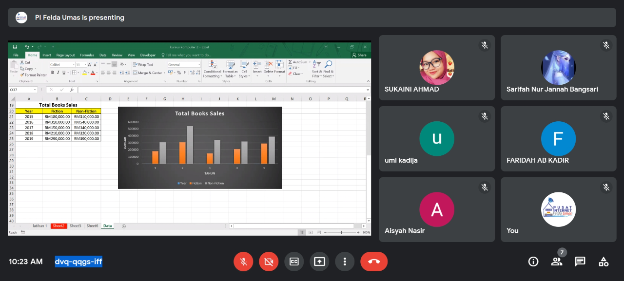Turn on closed captions
Screen dimensions: 624x281
click(294, 262)
